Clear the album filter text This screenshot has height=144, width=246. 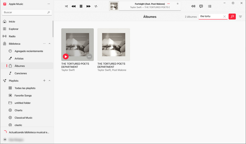click(x=224, y=17)
